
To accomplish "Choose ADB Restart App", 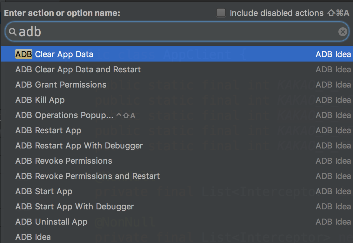I will point(48,130).
